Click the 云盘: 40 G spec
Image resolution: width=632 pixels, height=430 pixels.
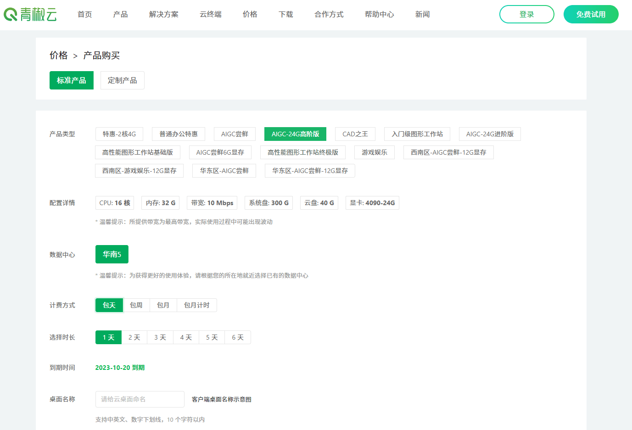click(319, 203)
